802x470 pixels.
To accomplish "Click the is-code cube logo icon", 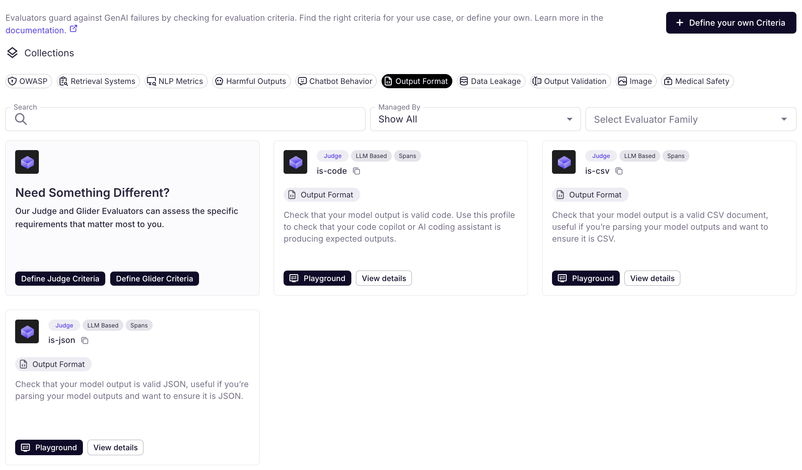I will pos(295,162).
